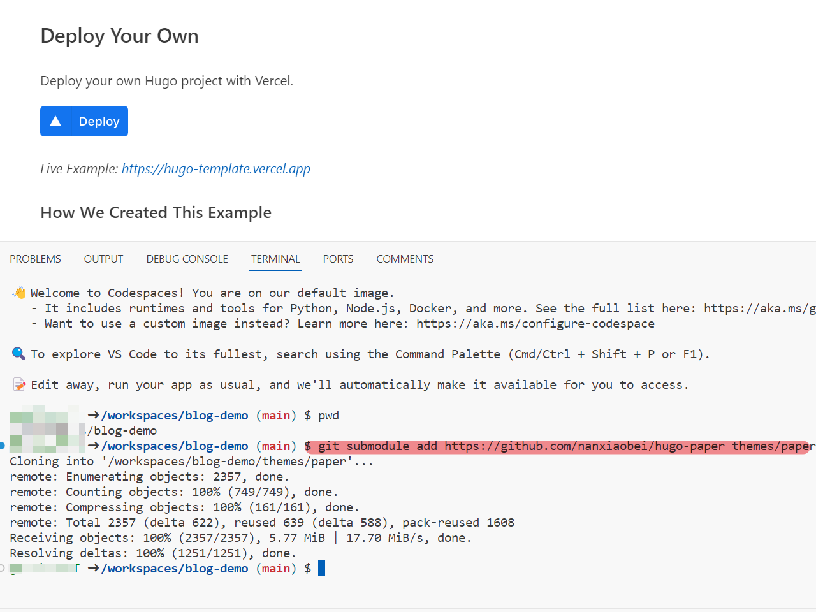816x612 pixels.
Task: Click the 'Live Example:' italic label
Action: click(79, 169)
